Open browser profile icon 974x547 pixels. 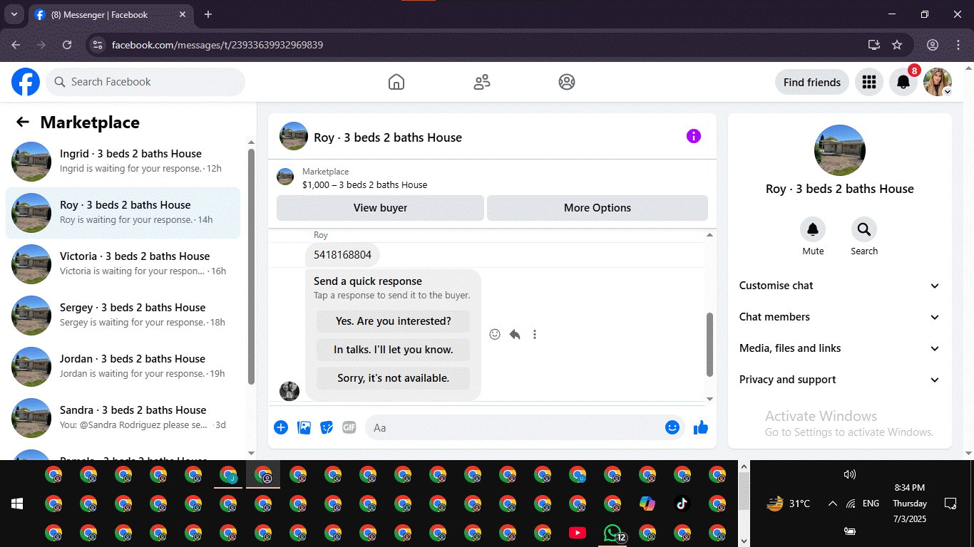point(933,45)
